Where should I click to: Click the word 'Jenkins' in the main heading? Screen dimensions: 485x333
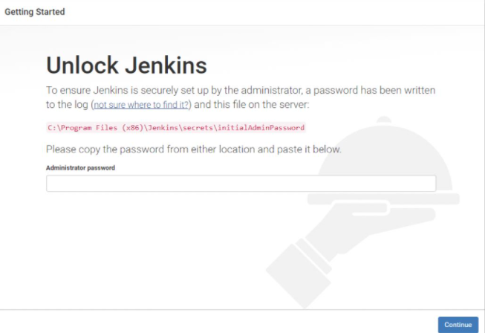(x=166, y=65)
